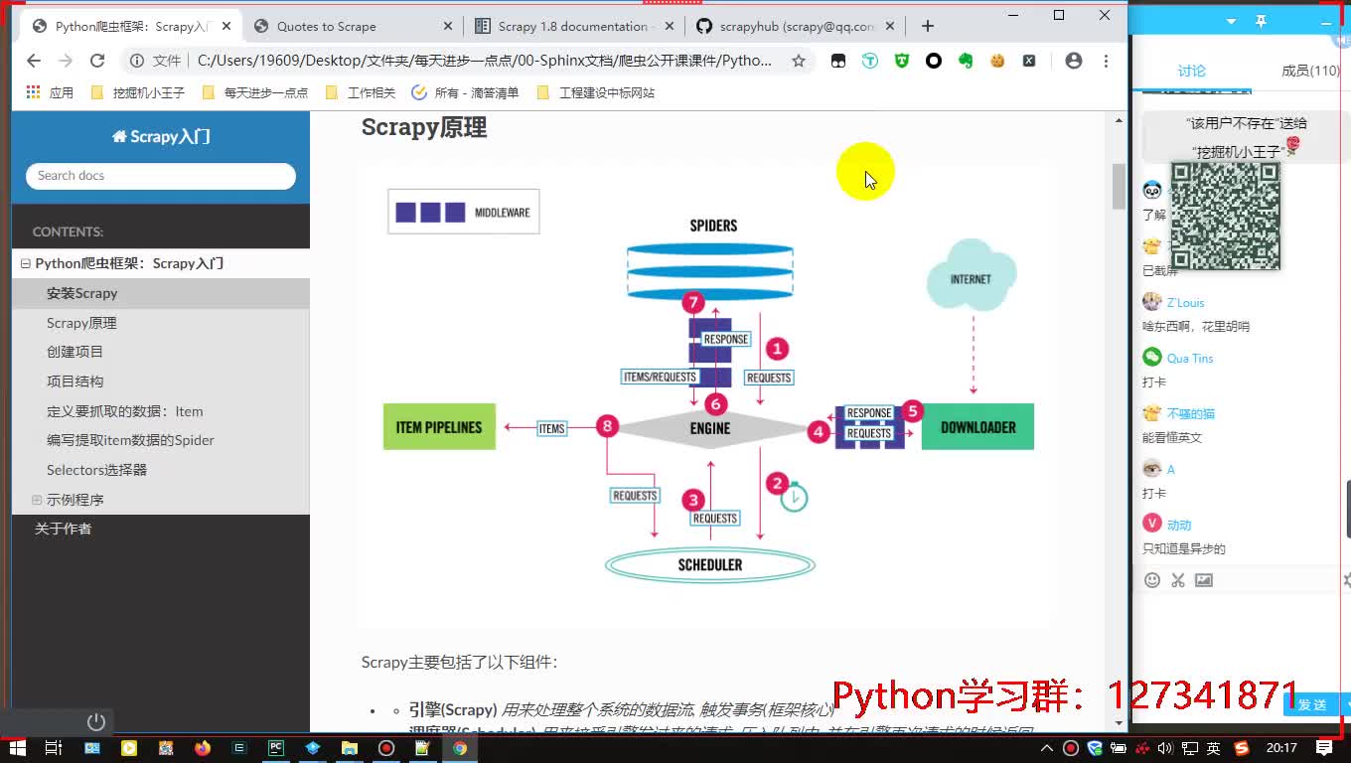Open the Apps shortcut in bookmarks bar
The image size is (1351, 763).
(x=50, y=92)
